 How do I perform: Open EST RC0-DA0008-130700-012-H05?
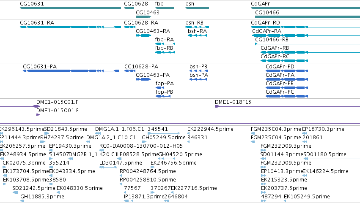tap(141, 146)
